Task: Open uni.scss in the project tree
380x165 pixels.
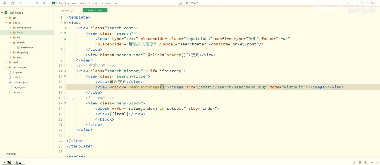Action: coord(17,92)
